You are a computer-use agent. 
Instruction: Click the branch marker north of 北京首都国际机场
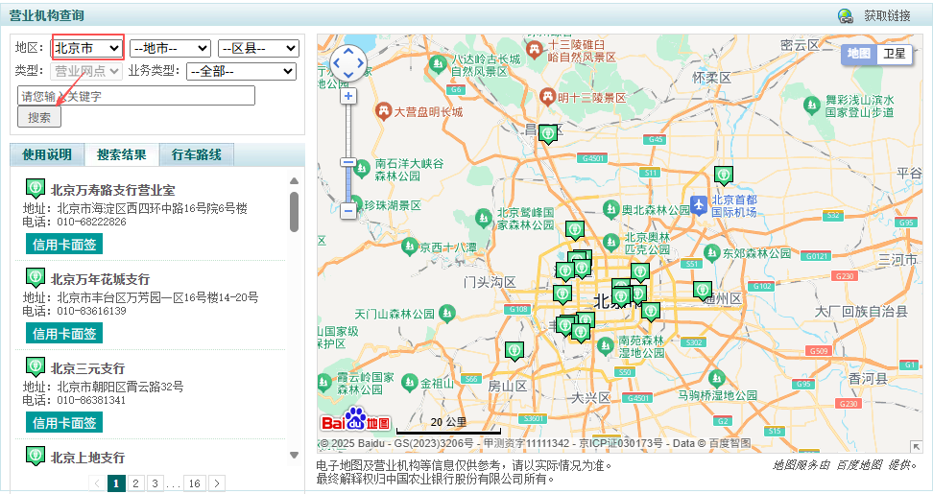724,176
